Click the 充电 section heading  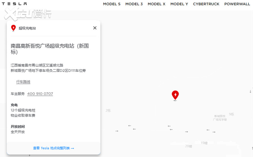[x=14, y=105]
